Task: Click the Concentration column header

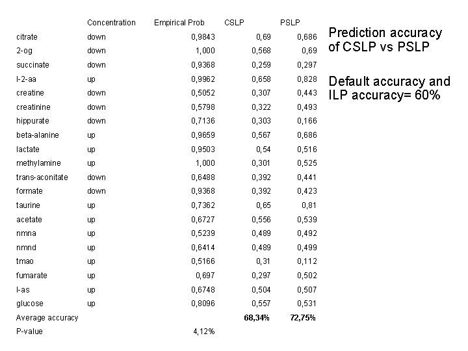Action: coord(111,23)
